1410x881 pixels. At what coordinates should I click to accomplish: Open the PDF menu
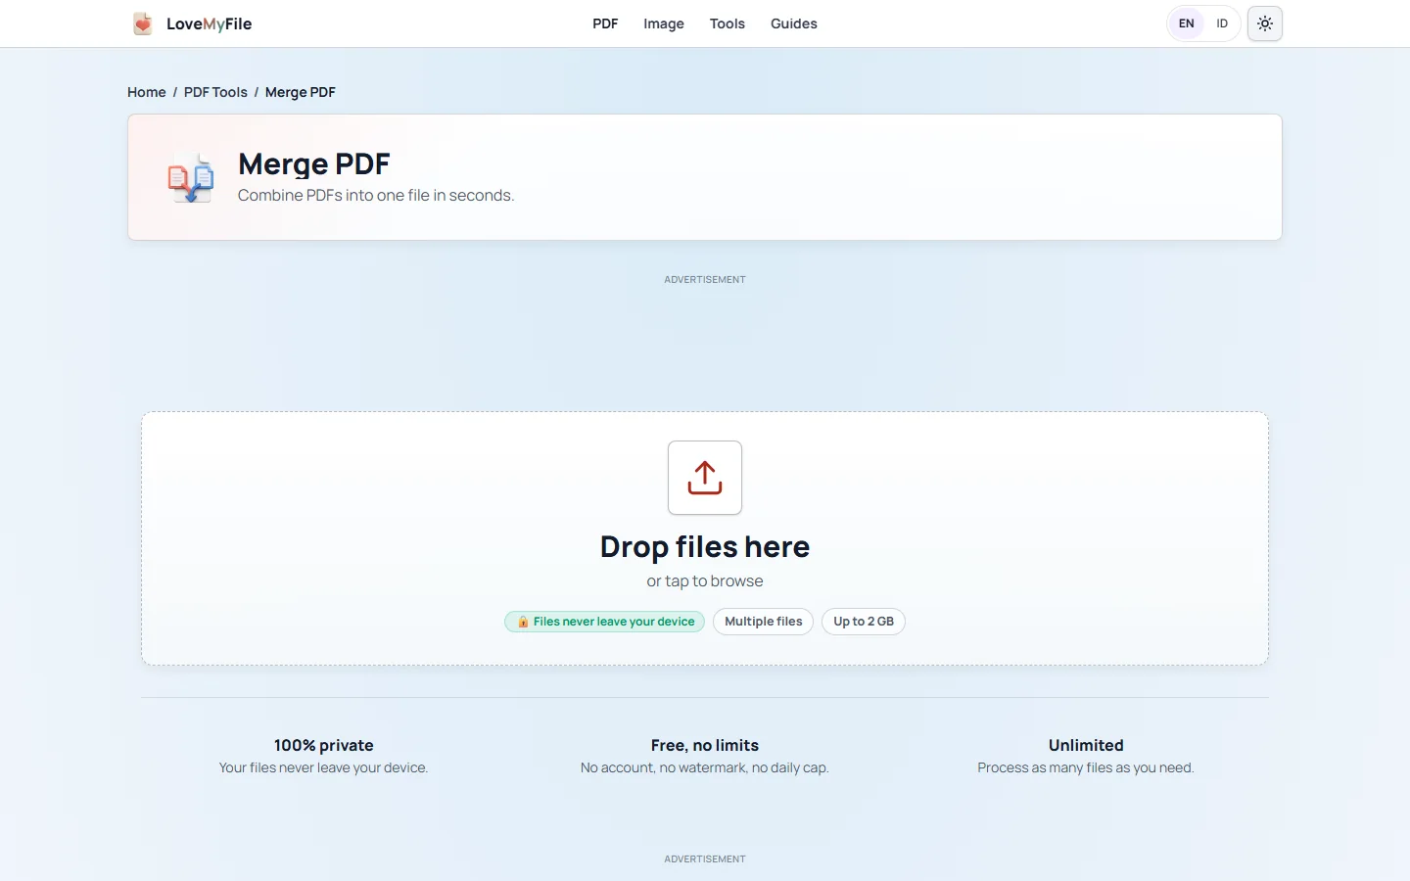(605, 23)
